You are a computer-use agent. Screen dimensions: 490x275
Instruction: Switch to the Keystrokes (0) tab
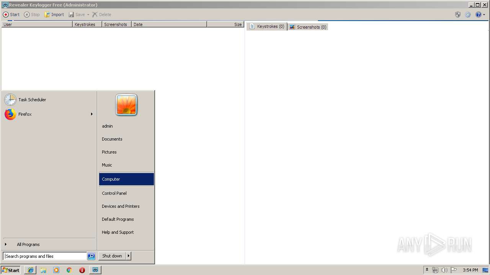[267, 26]
